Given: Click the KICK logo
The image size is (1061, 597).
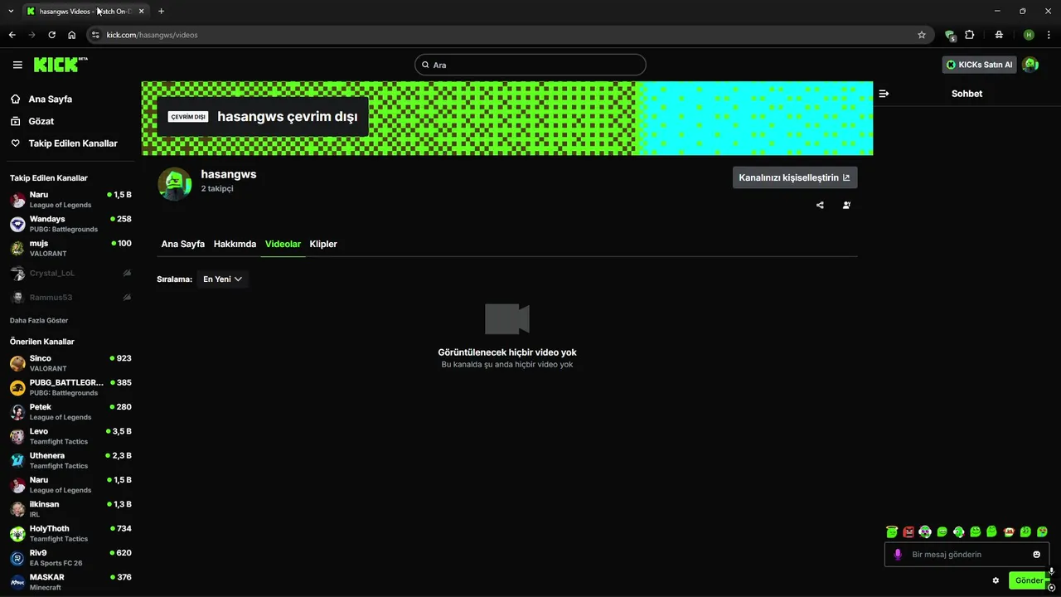Looking at the screenshot, I should click(x=60, y=65).
